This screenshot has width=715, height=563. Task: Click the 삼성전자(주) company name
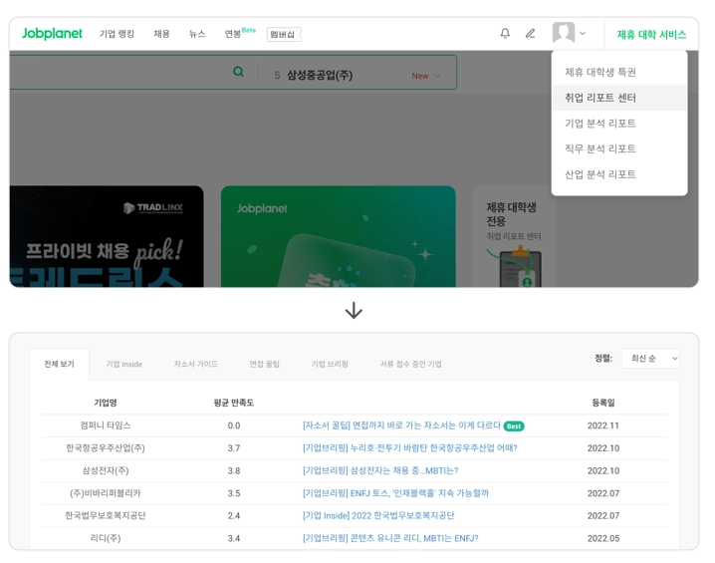click(x=106, y=471)
